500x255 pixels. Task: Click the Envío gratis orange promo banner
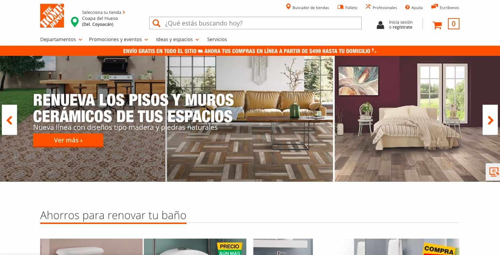click(x=250, y=51)
